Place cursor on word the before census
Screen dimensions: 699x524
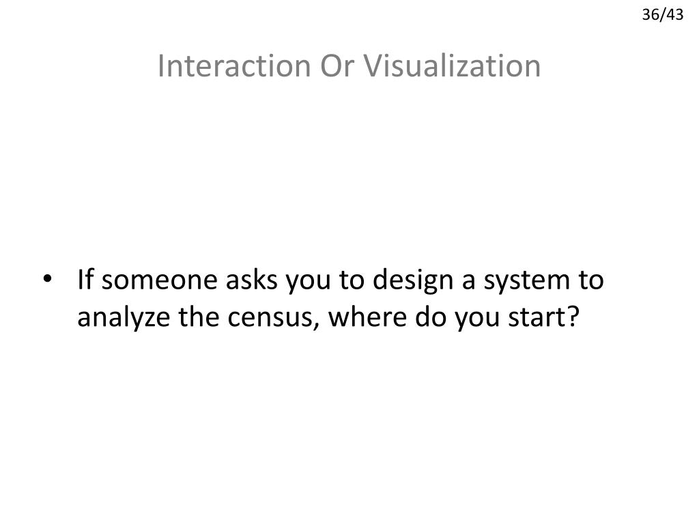pos(199,317)
